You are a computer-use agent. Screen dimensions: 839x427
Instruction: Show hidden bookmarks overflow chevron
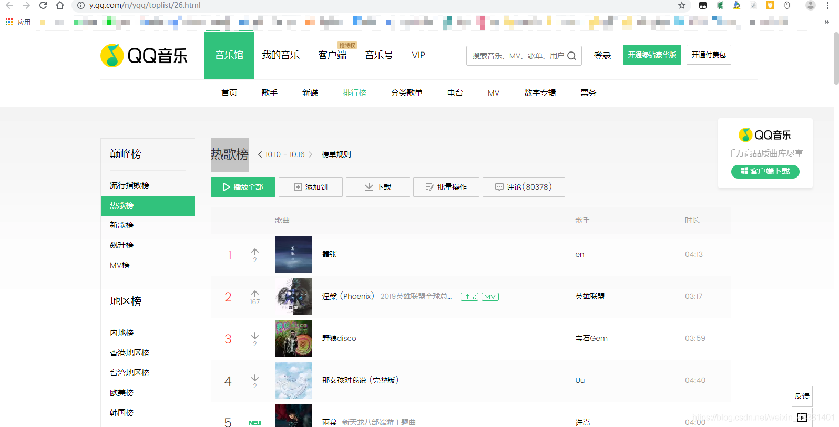[x=827, y=22]
